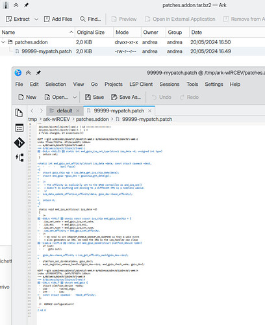Toggle pin on all desktops in Ark

click(x=26, y=5)
